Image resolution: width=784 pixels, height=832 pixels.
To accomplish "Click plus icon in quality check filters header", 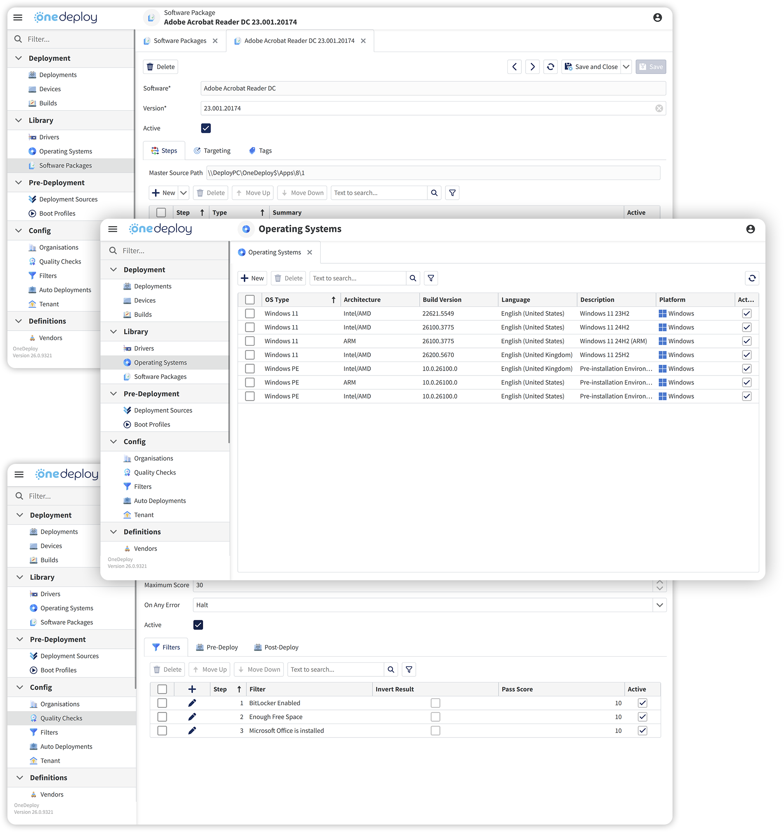I will click(x=192, y=689).
